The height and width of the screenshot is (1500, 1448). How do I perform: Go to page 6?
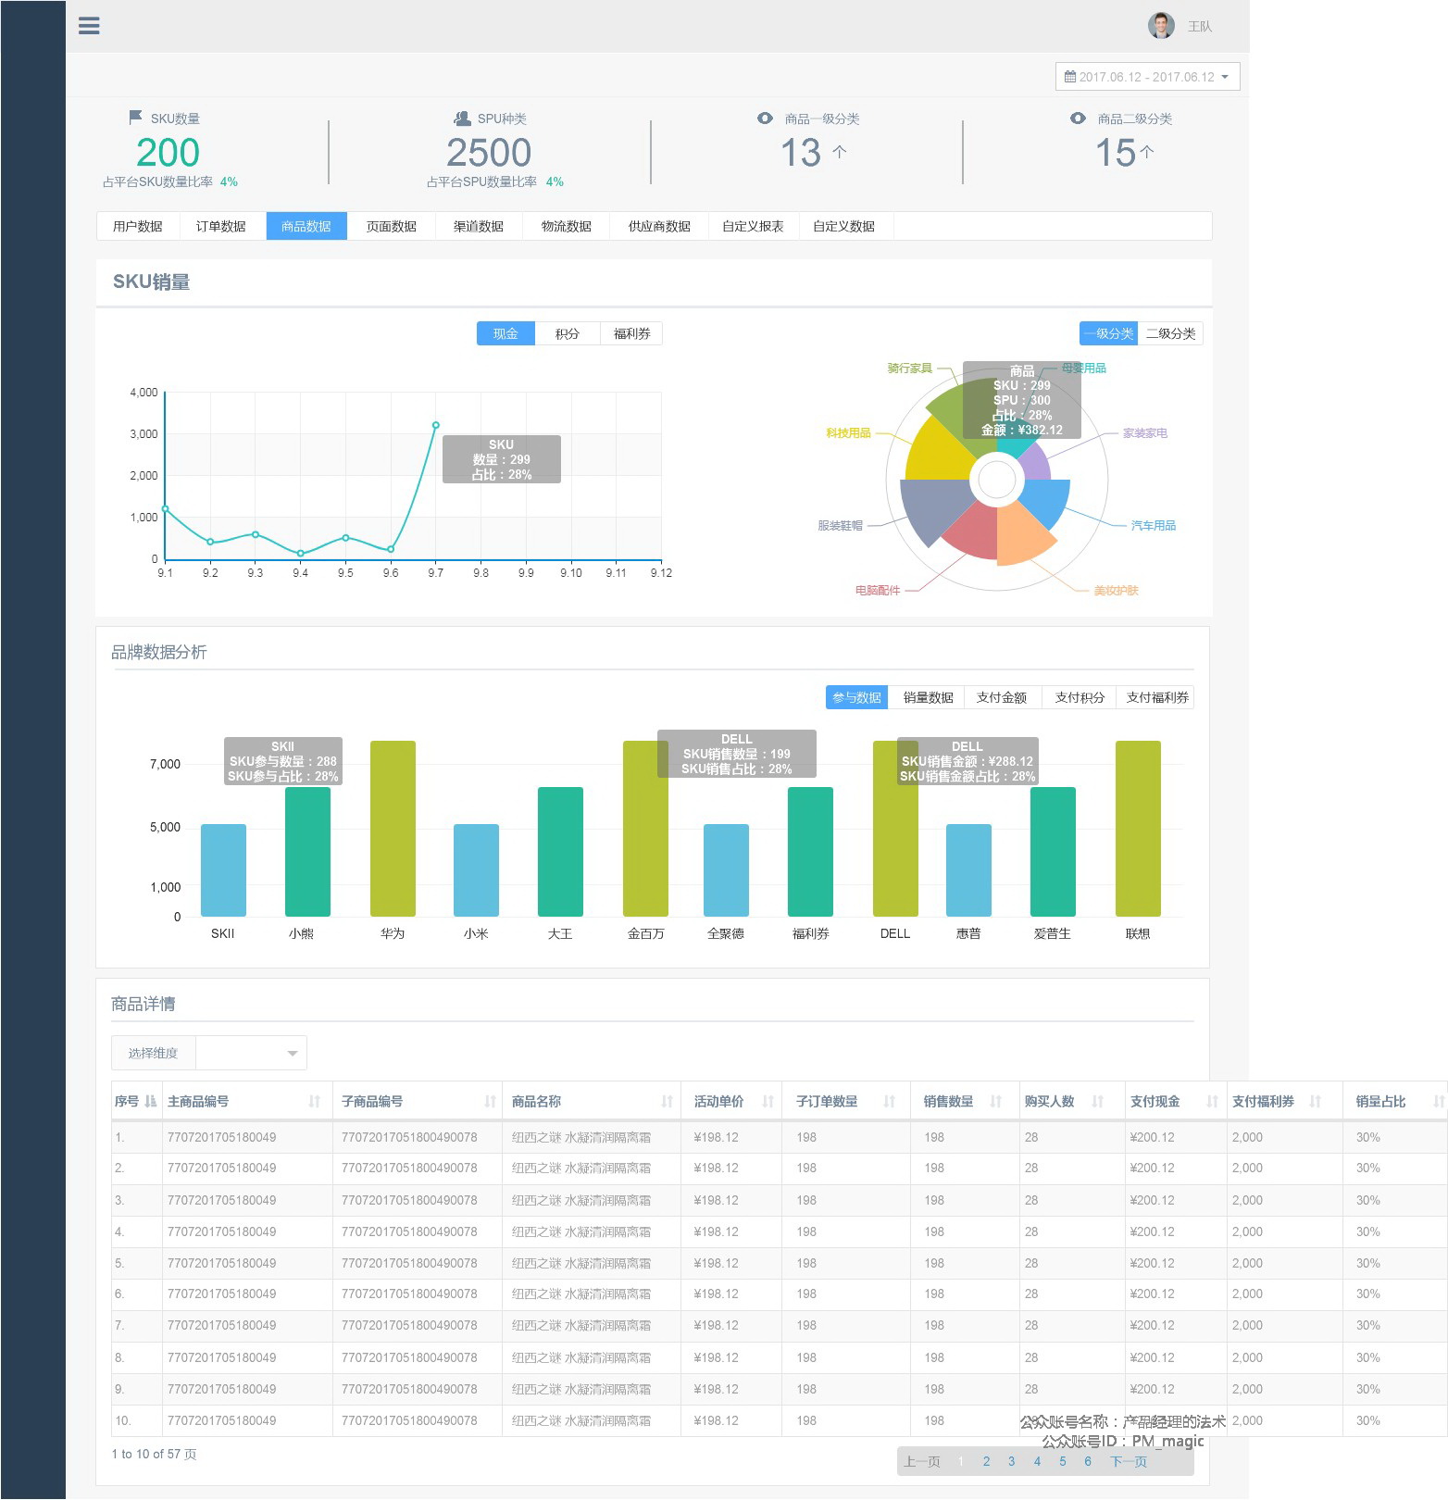point(1088,1461)
